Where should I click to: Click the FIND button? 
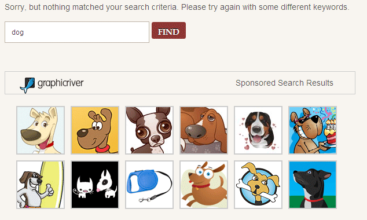pos(168,31)
